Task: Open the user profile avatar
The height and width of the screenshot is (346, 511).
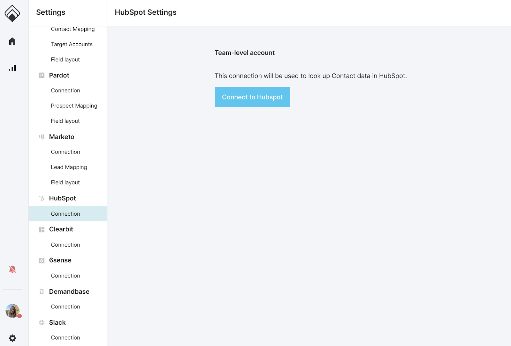Action: (12, 311)
